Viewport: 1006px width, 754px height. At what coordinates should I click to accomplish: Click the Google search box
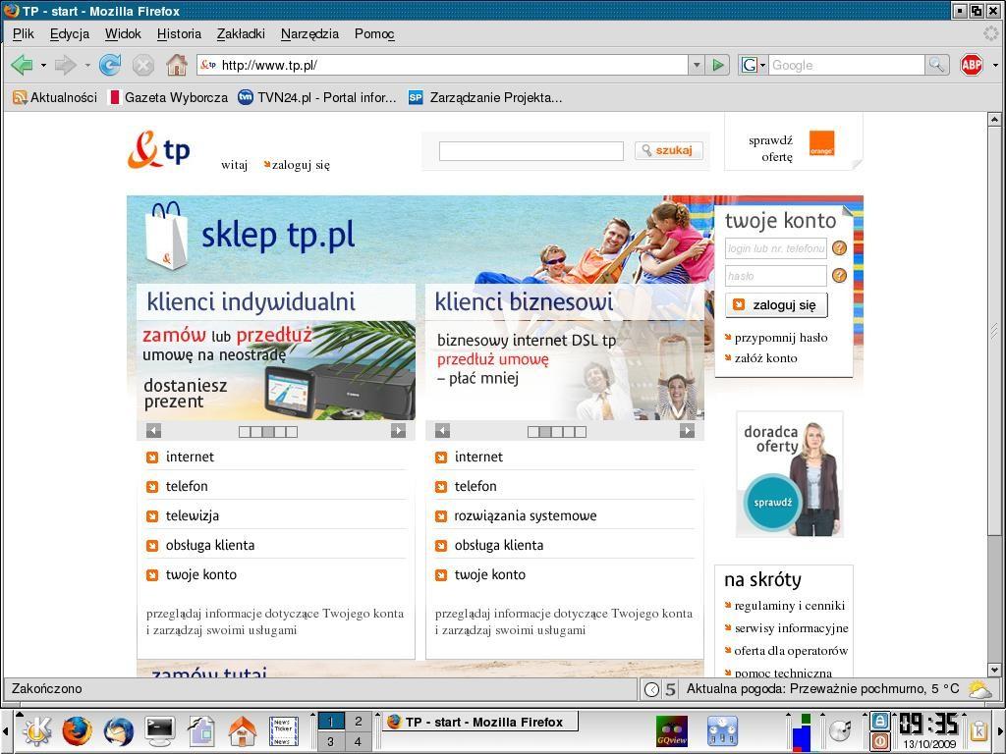[846, 65]
